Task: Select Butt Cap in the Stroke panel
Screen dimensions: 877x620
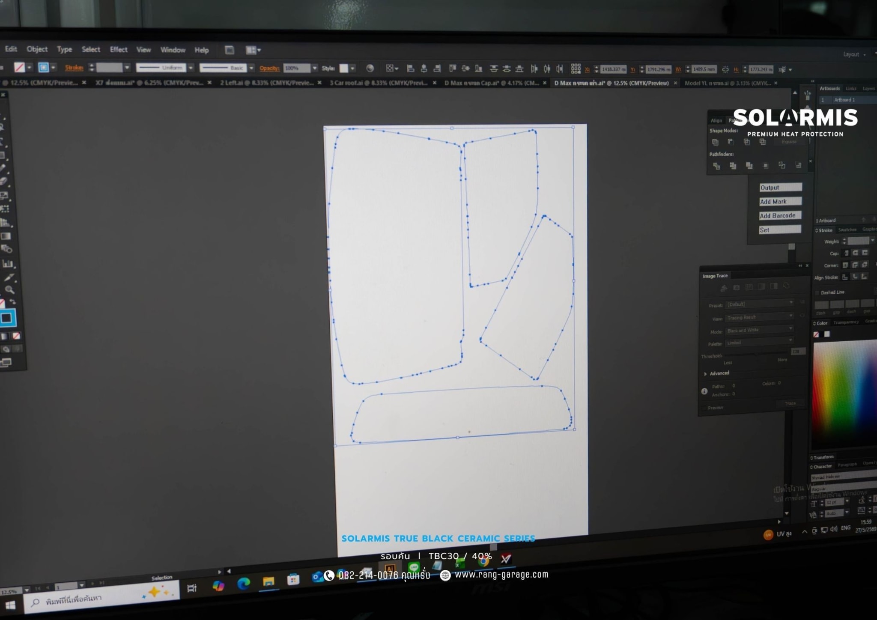Action: 846,253
